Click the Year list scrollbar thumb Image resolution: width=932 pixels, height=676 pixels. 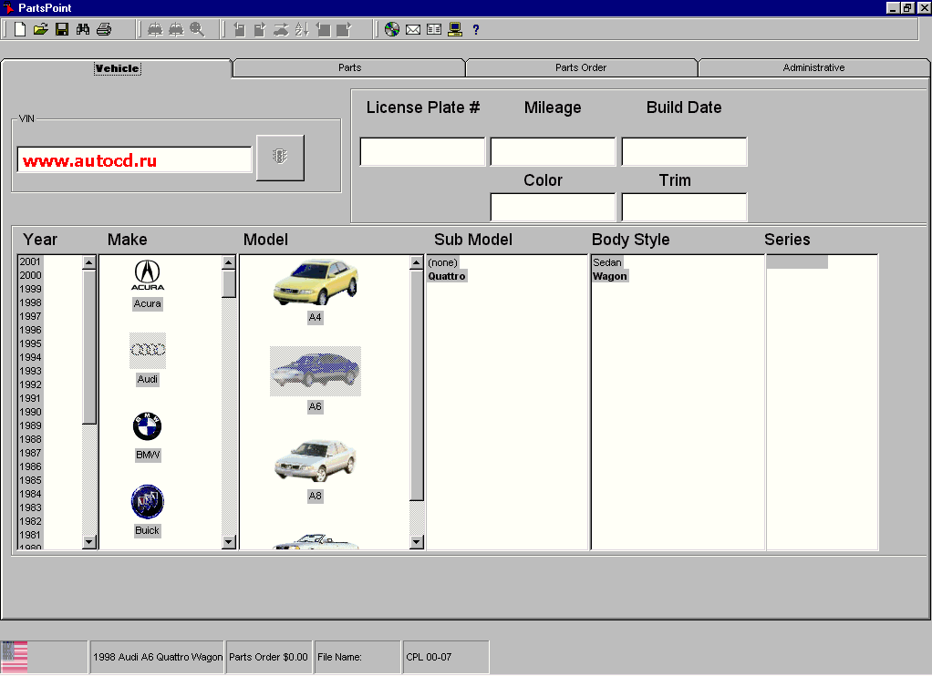point(89,347)
